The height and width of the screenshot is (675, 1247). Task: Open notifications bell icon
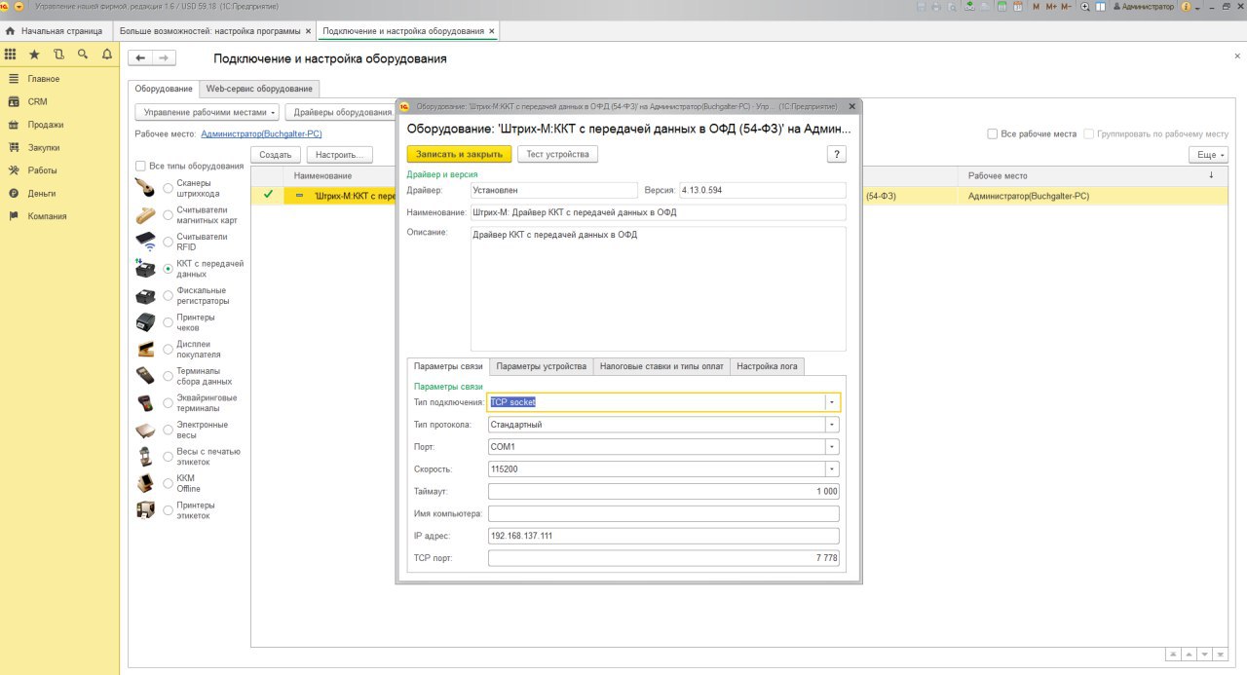coord(107,55)
